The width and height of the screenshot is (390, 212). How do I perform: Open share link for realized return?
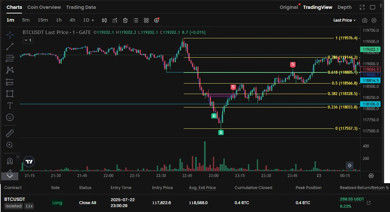369,203
